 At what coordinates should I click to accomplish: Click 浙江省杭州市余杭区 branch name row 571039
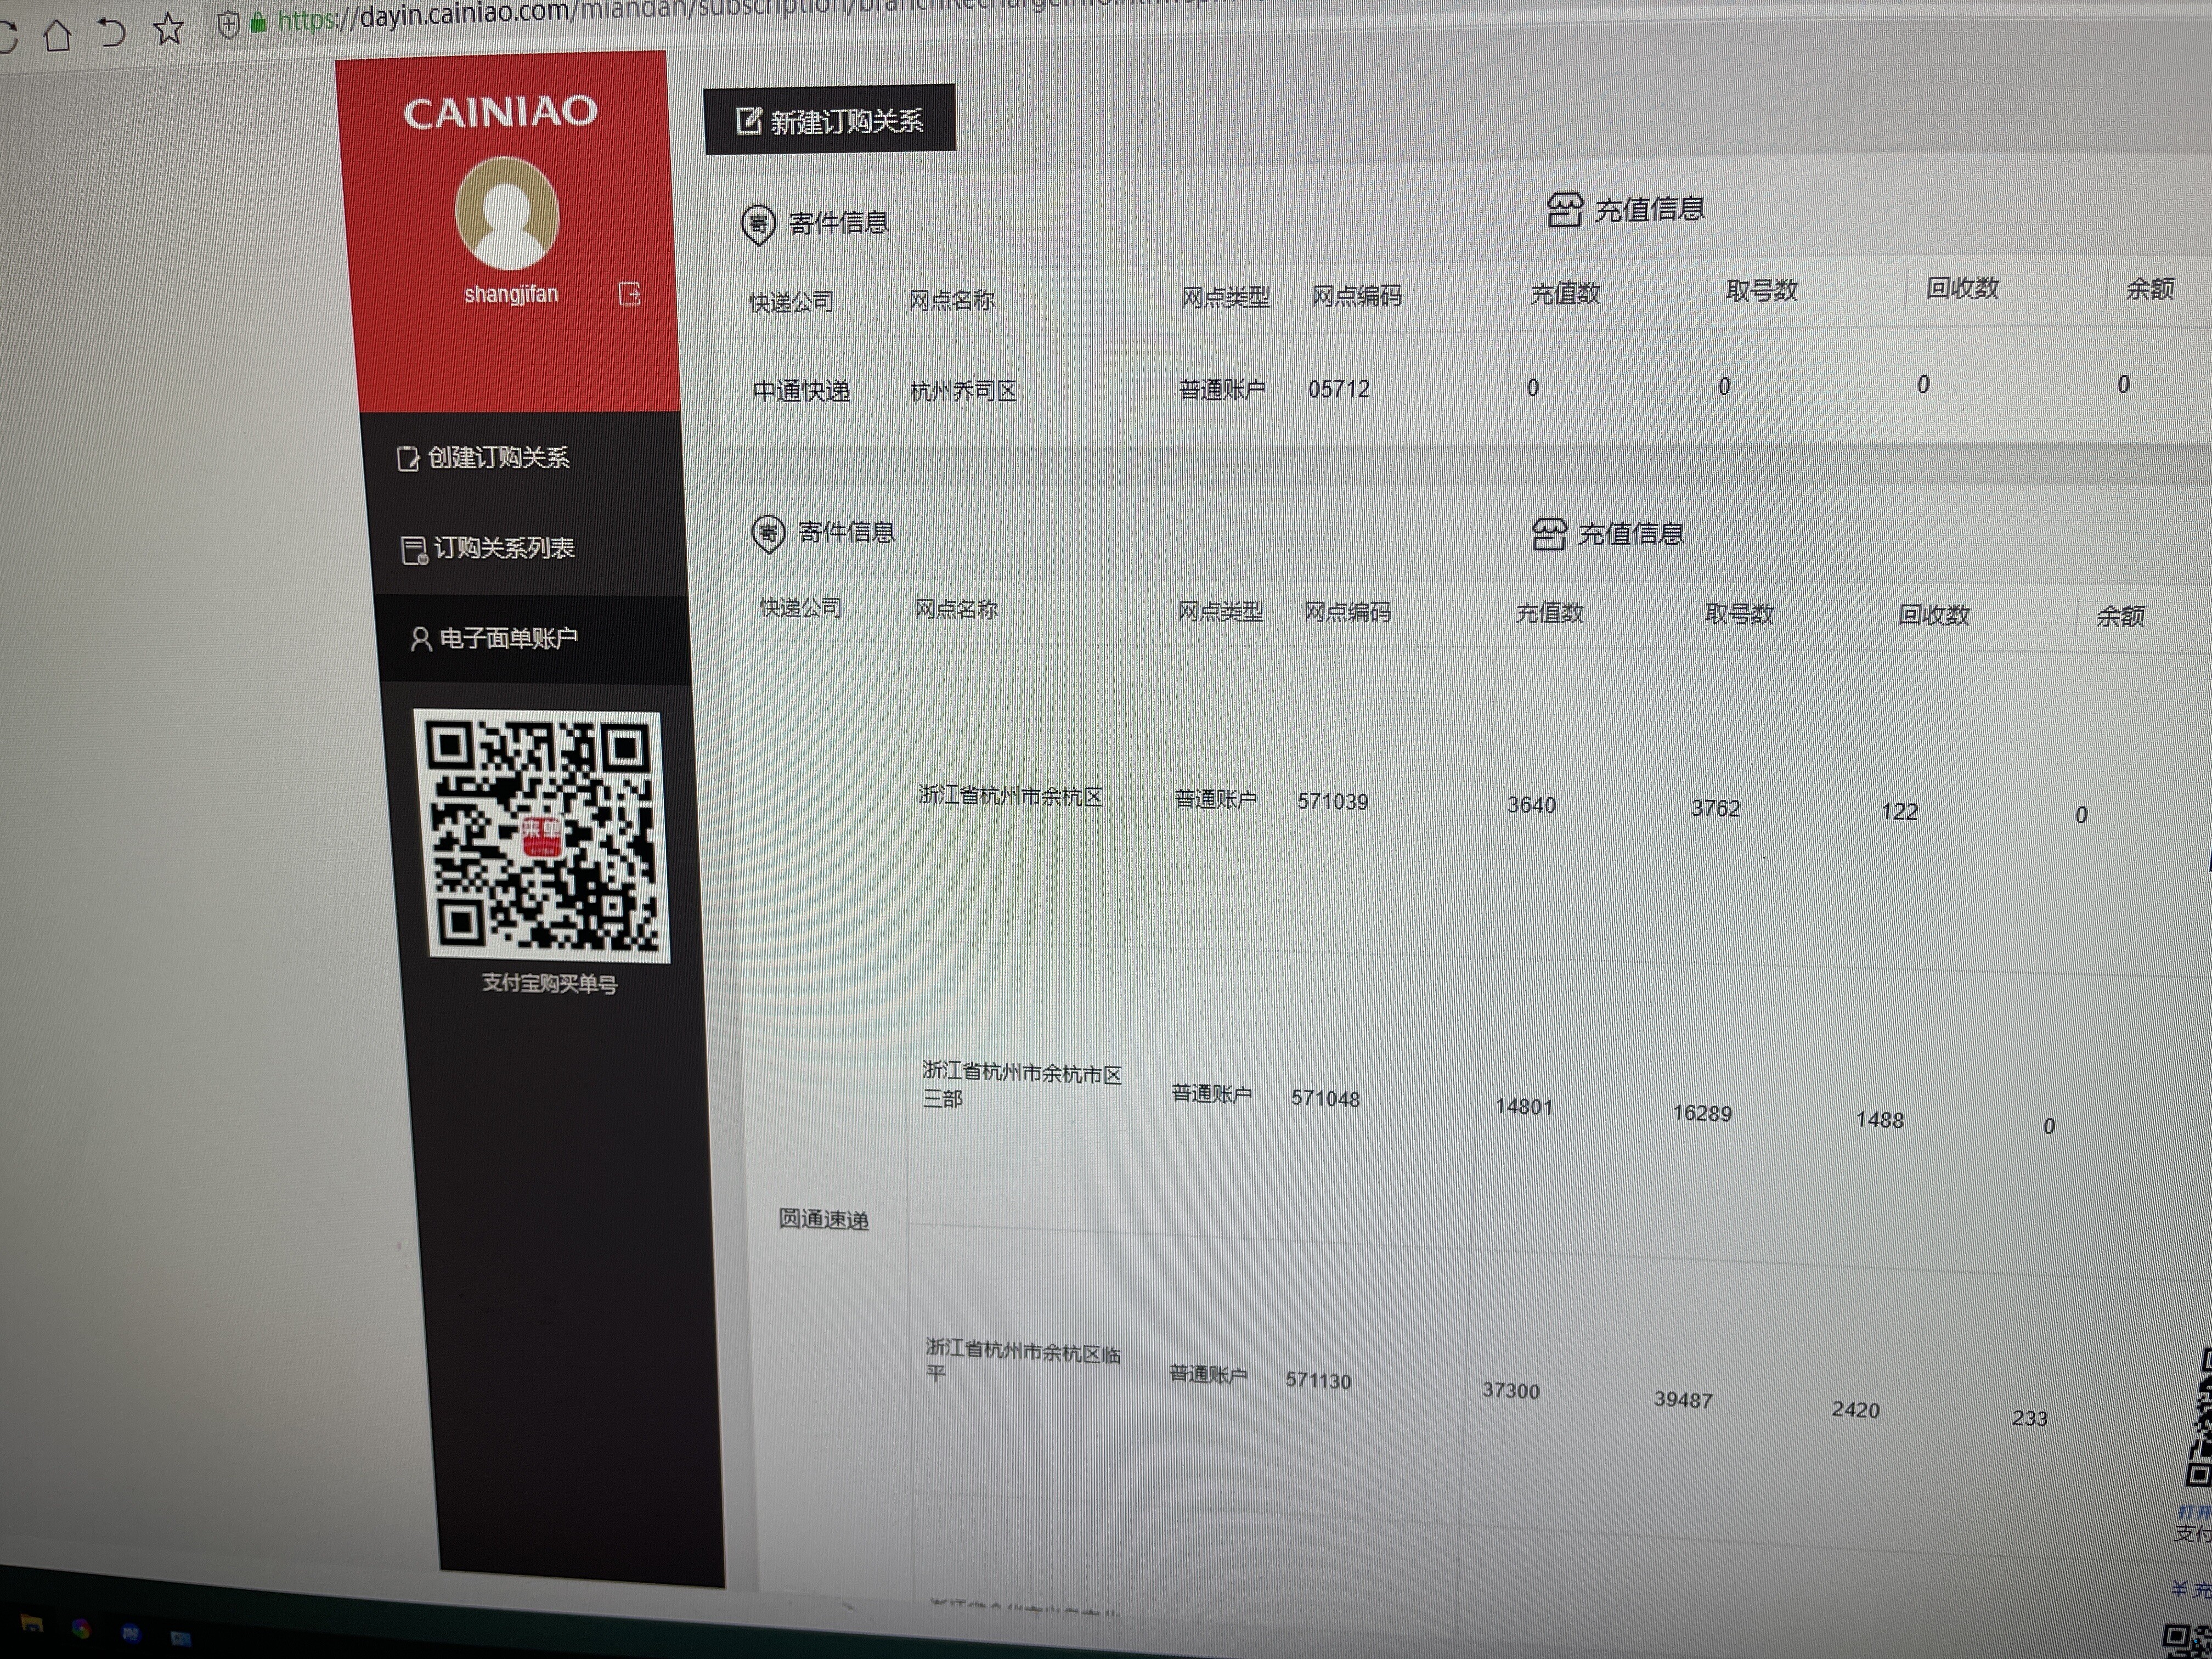[x=1010, y=796]
